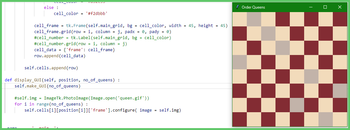Viewport: 350px width, 130px height.
Task: Click the 'self.make_GUI(no_of_queens)' call
Action: [47, 86]
